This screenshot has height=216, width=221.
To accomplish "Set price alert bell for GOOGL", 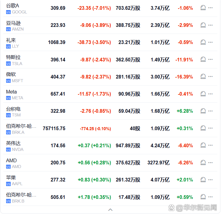I will pyautogui.click(x=203, y=8).
